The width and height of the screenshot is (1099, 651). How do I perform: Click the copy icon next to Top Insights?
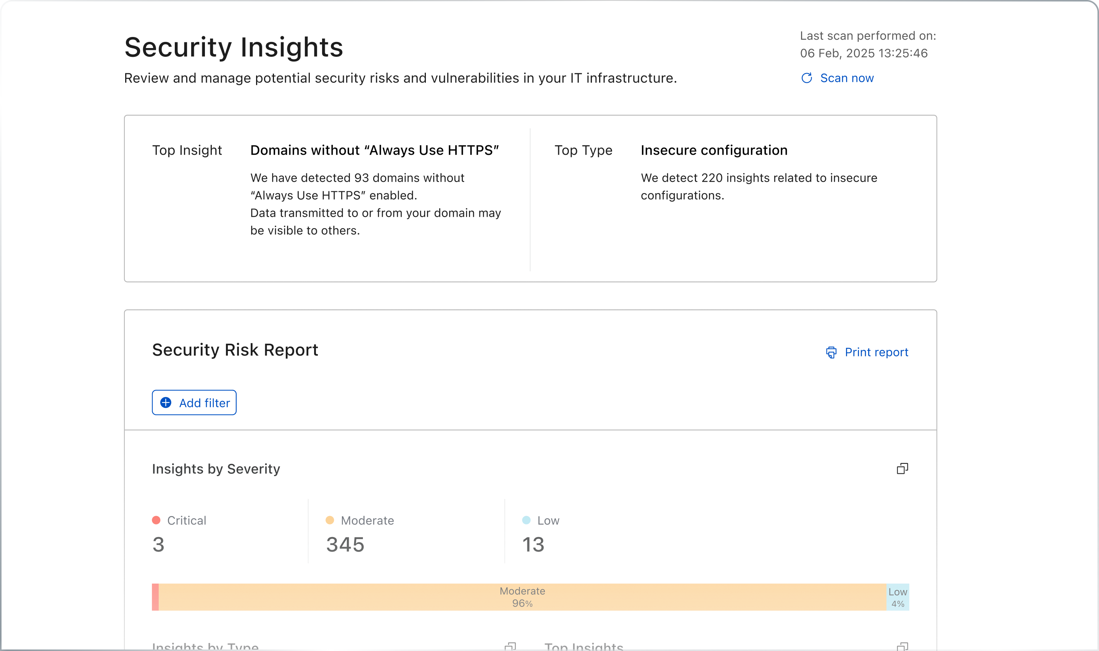click(x=902, y=646)
